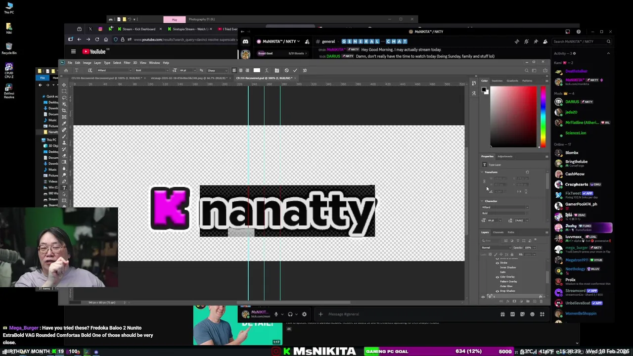This screenshot has height=356, width=633.
Task: Click the hue slider in Color panel
Action: [543, 117]
